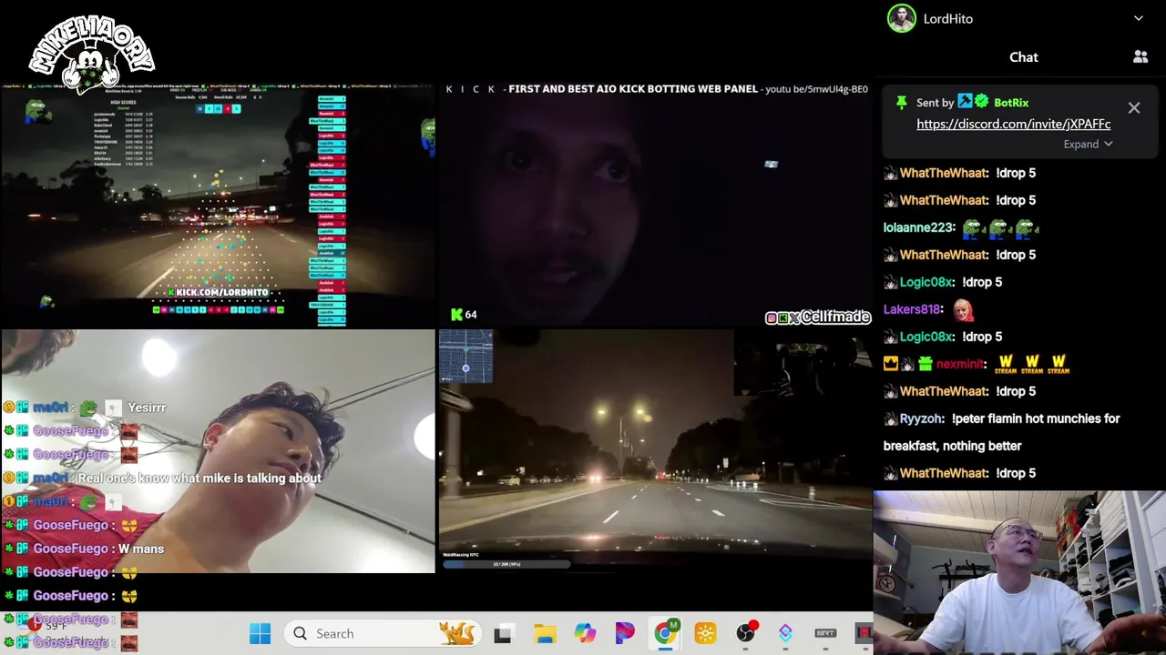Click 'Real one's know what mike' message

pyautogui.click(x=199, y=478)
